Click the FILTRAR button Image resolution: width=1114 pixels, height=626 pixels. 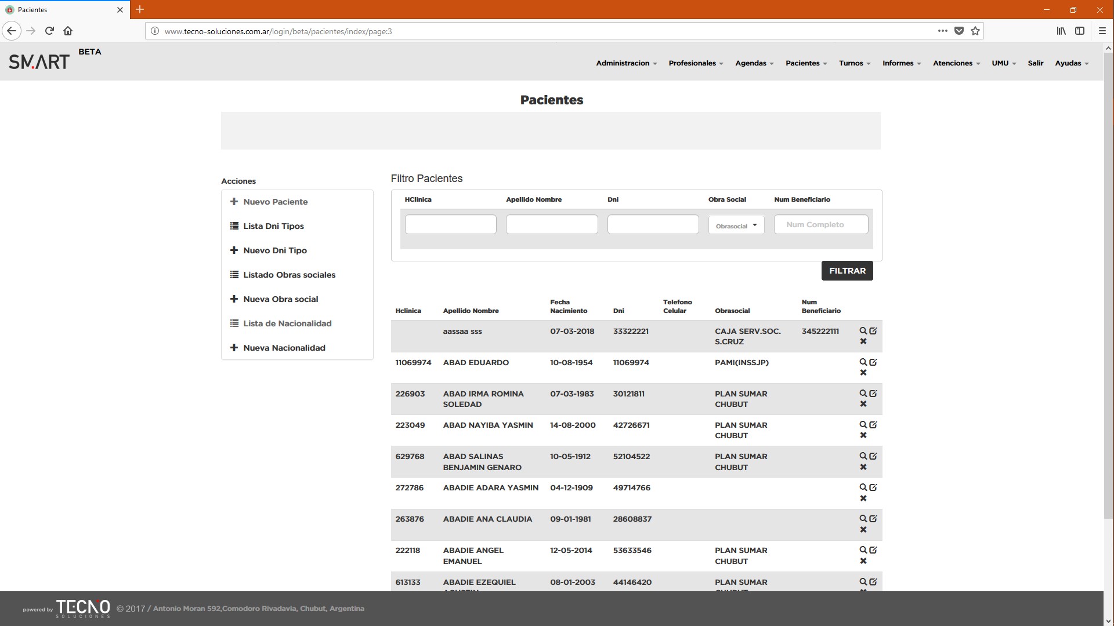[x=847, y=271]
